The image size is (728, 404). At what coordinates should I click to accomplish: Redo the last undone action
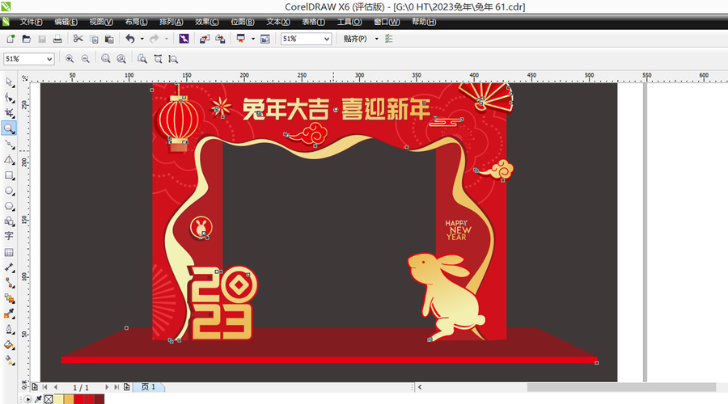154,39
